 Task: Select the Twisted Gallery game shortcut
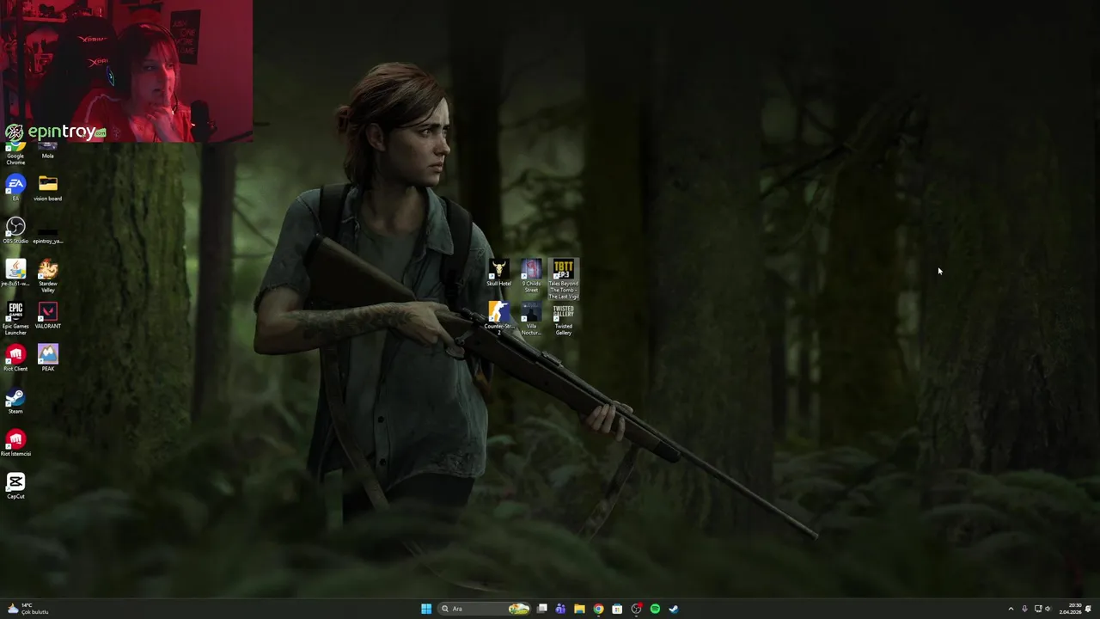(563, 318)
